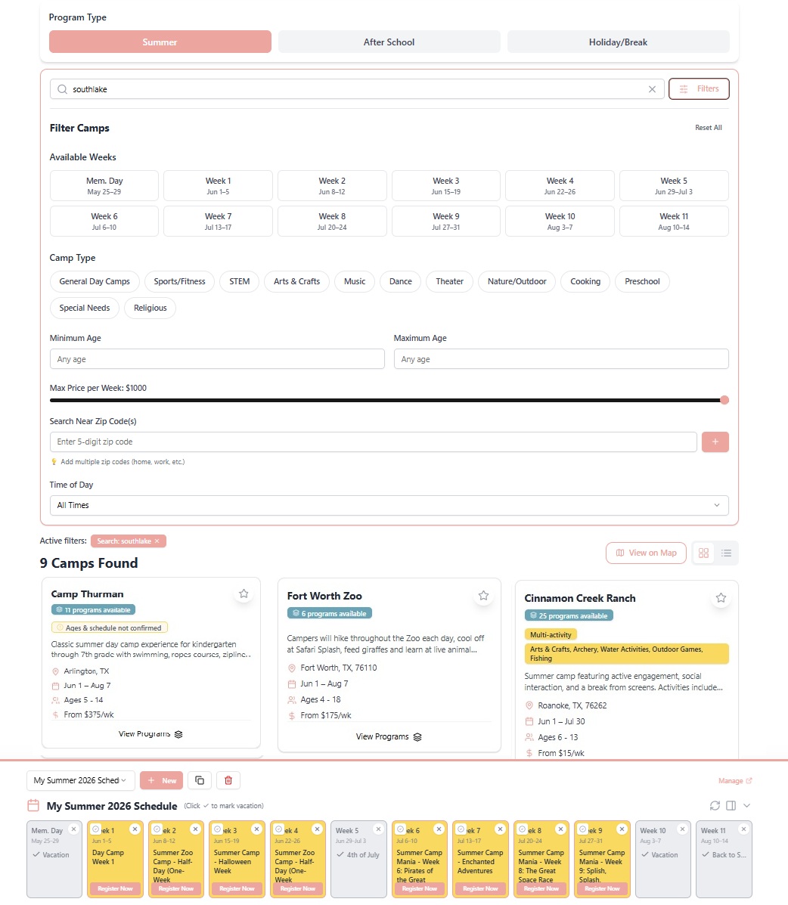The image size is (788, 905).
Task: Select the Summer program type tab
Action: [x=160, y=42]
